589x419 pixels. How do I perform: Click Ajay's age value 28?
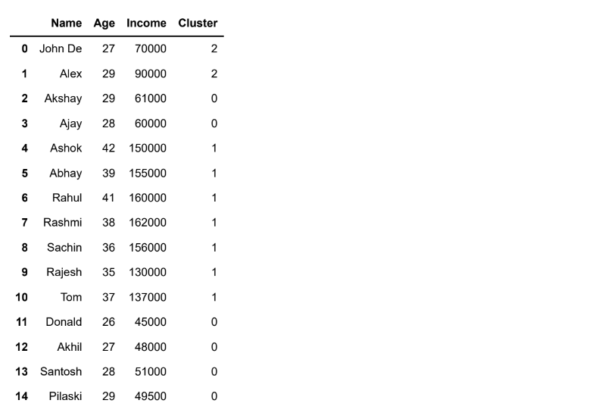(x=108, y=124)
